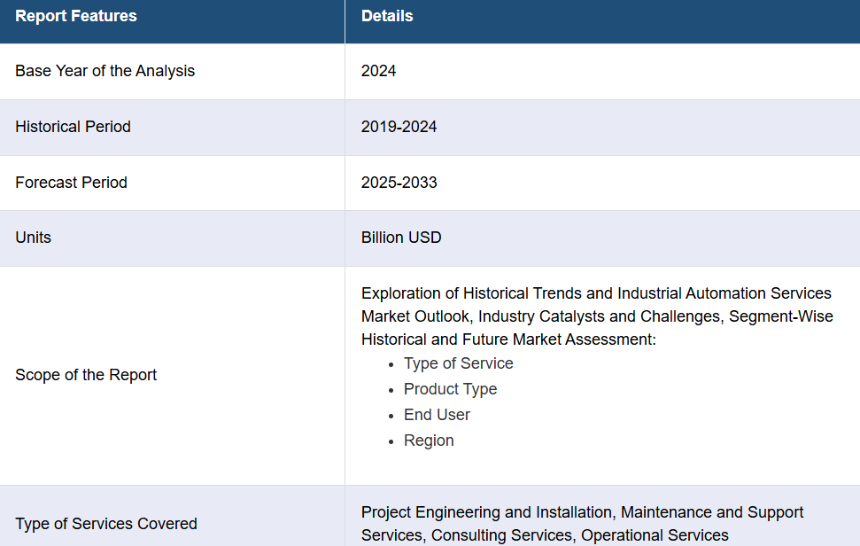This screenshot has width=860, height=546.
Task: Click the 2025-2033 forecast value
Action: point(399,183)
